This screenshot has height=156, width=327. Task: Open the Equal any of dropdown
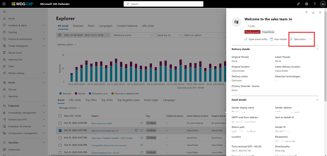click(169, 35)
